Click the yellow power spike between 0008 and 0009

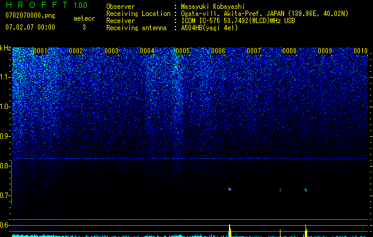[305, 231]
